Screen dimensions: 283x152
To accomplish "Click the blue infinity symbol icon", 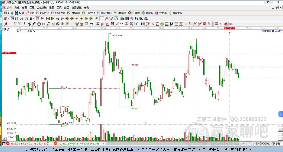I will (231, 24).
